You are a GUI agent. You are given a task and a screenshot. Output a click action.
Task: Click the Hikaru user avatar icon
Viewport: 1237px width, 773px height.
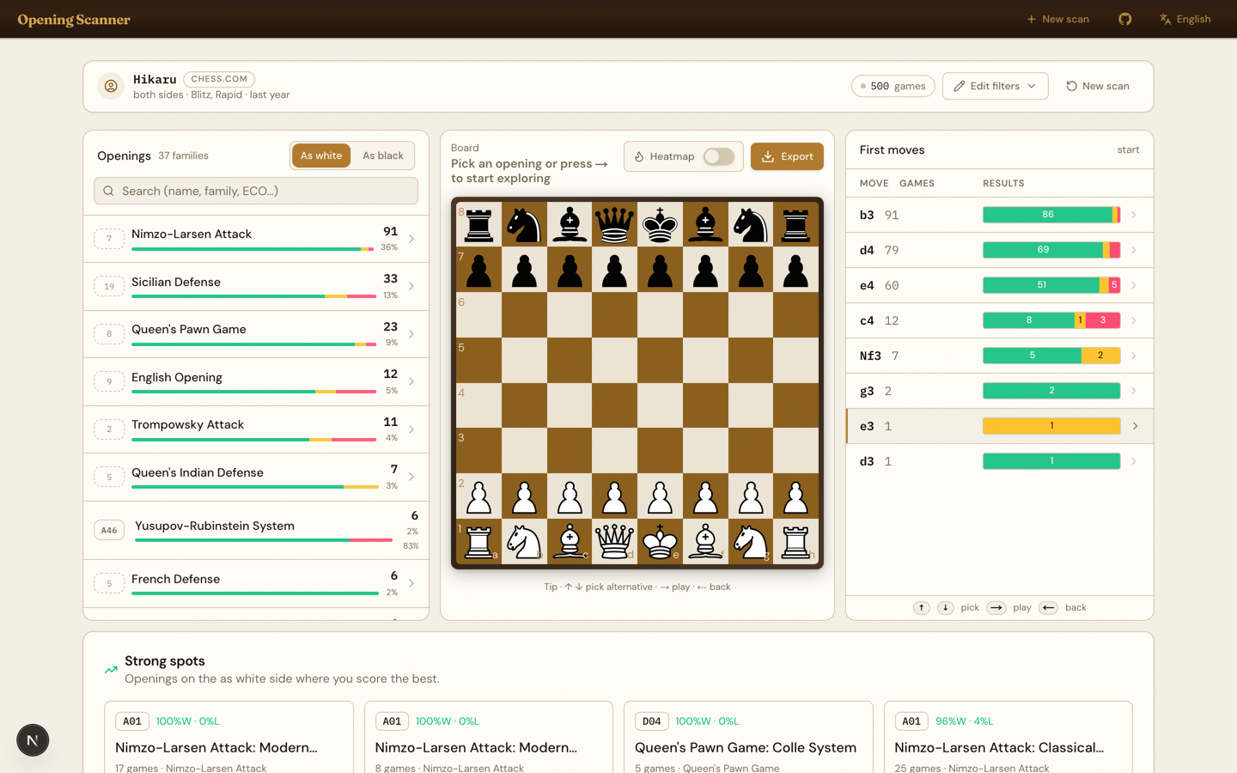(x=111, y=86)
